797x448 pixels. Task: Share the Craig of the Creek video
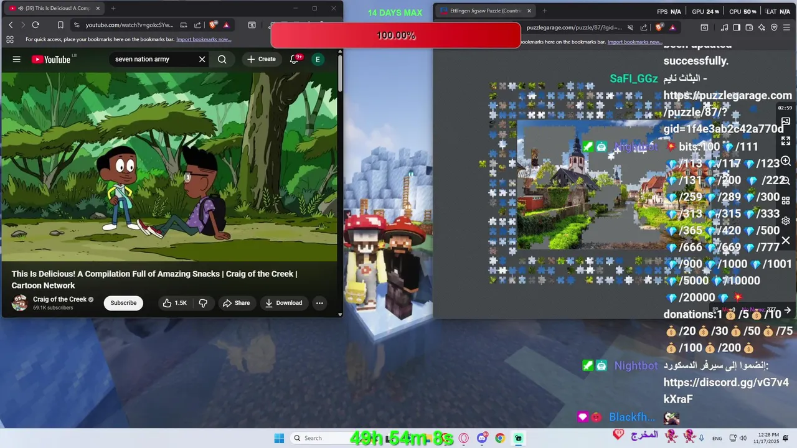[236, 303]
